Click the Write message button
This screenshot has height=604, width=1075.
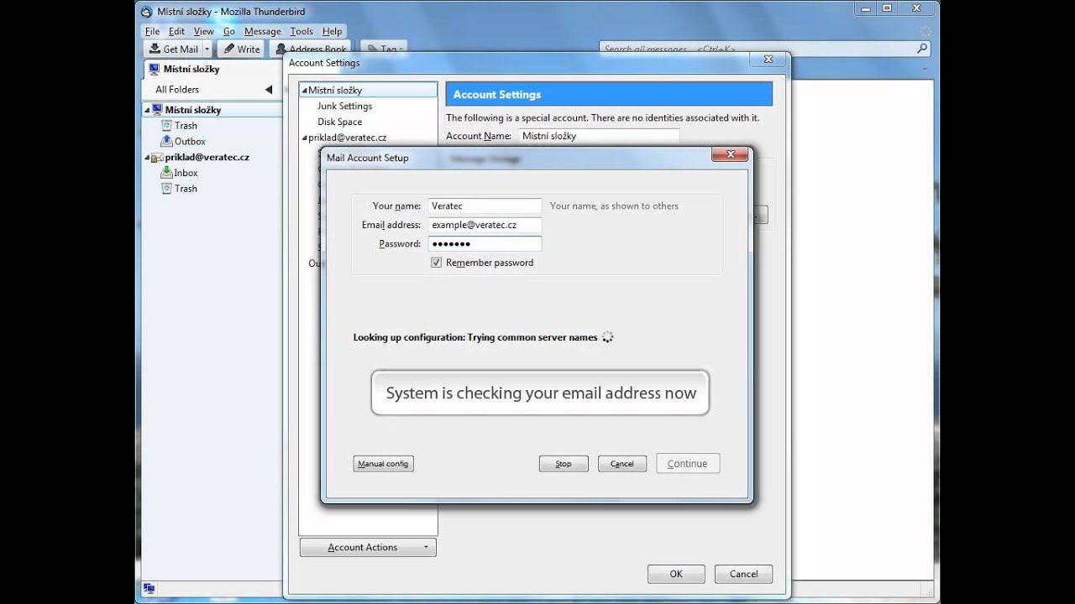(242, 49)
